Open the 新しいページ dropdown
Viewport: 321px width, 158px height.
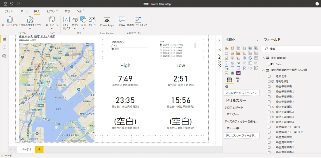(x=52, y=23)
